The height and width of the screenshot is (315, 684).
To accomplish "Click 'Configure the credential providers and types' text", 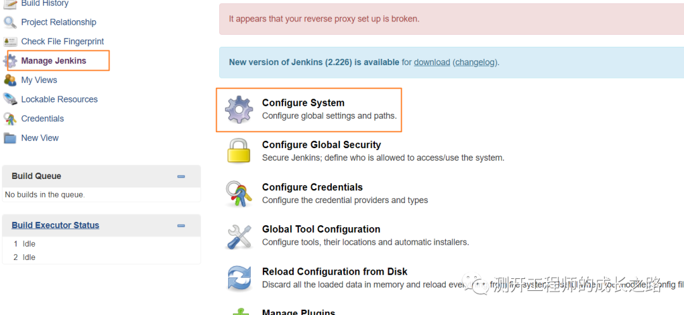I will pyautogui.click(x=345, y=200).
